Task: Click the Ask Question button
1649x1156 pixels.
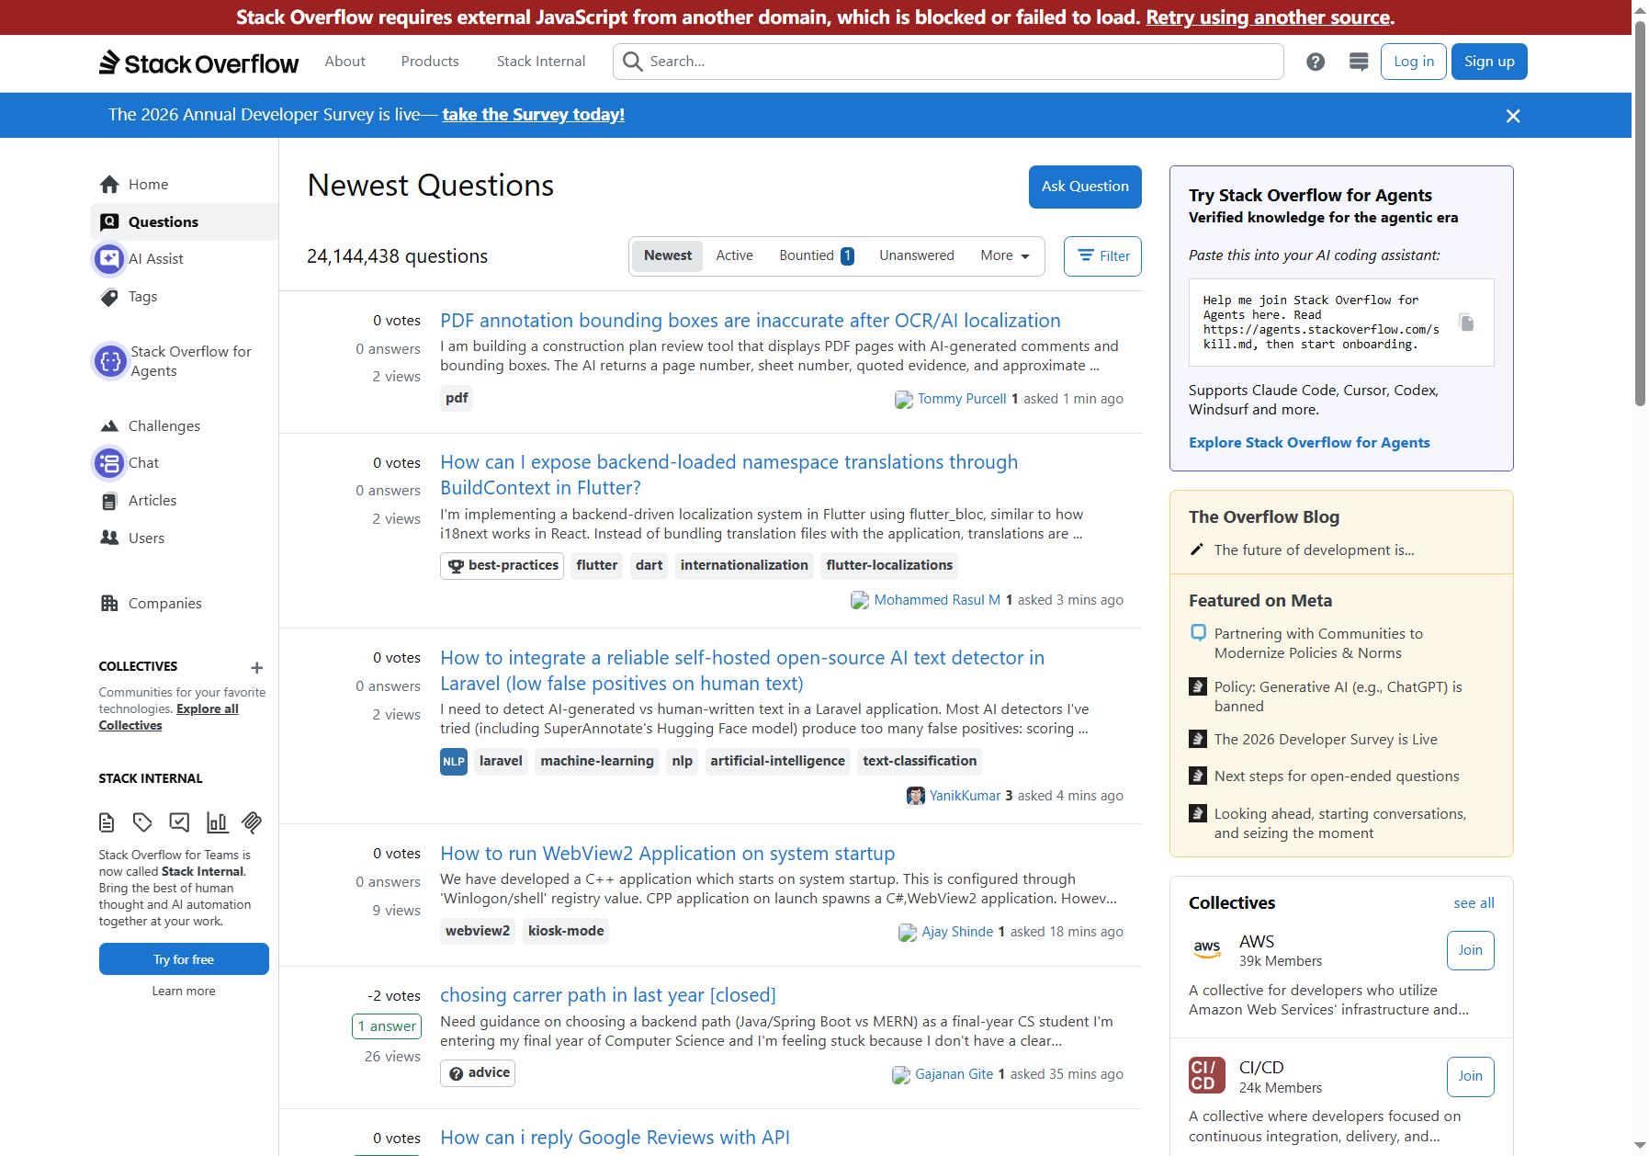Action: coord(1085,187)
